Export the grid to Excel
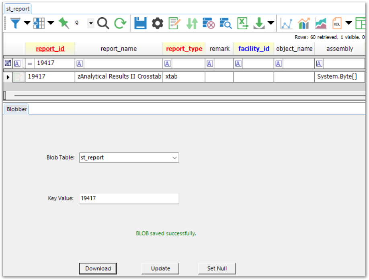This screenshot has width=369, height=280. coord(243,23)
